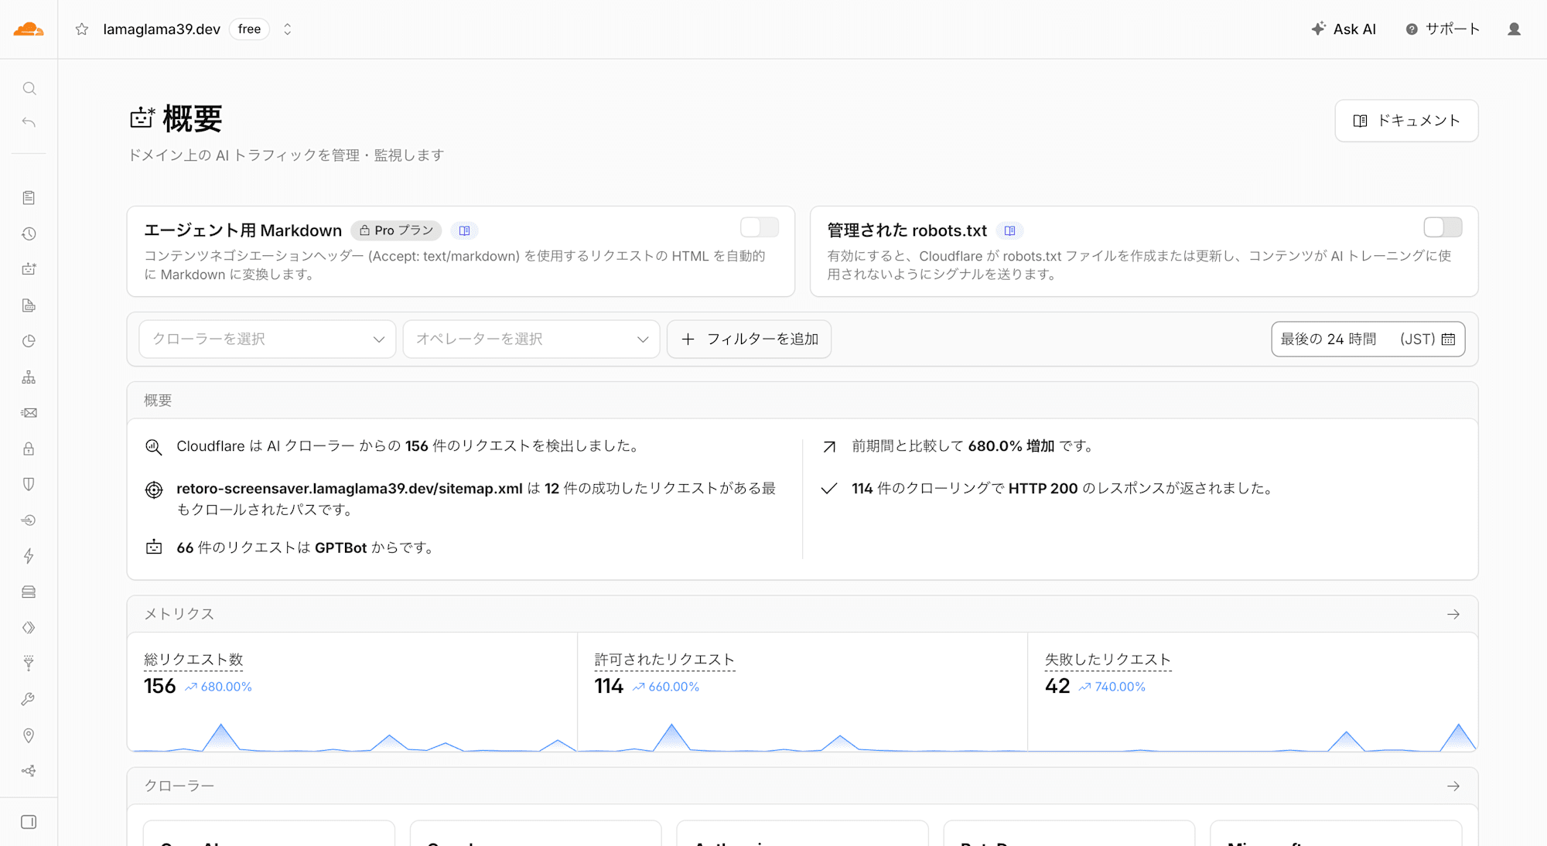Click the 114 allowed requests value
Image resolution: width=1547 pixels, height=846 pixels.
pos(609,687)
